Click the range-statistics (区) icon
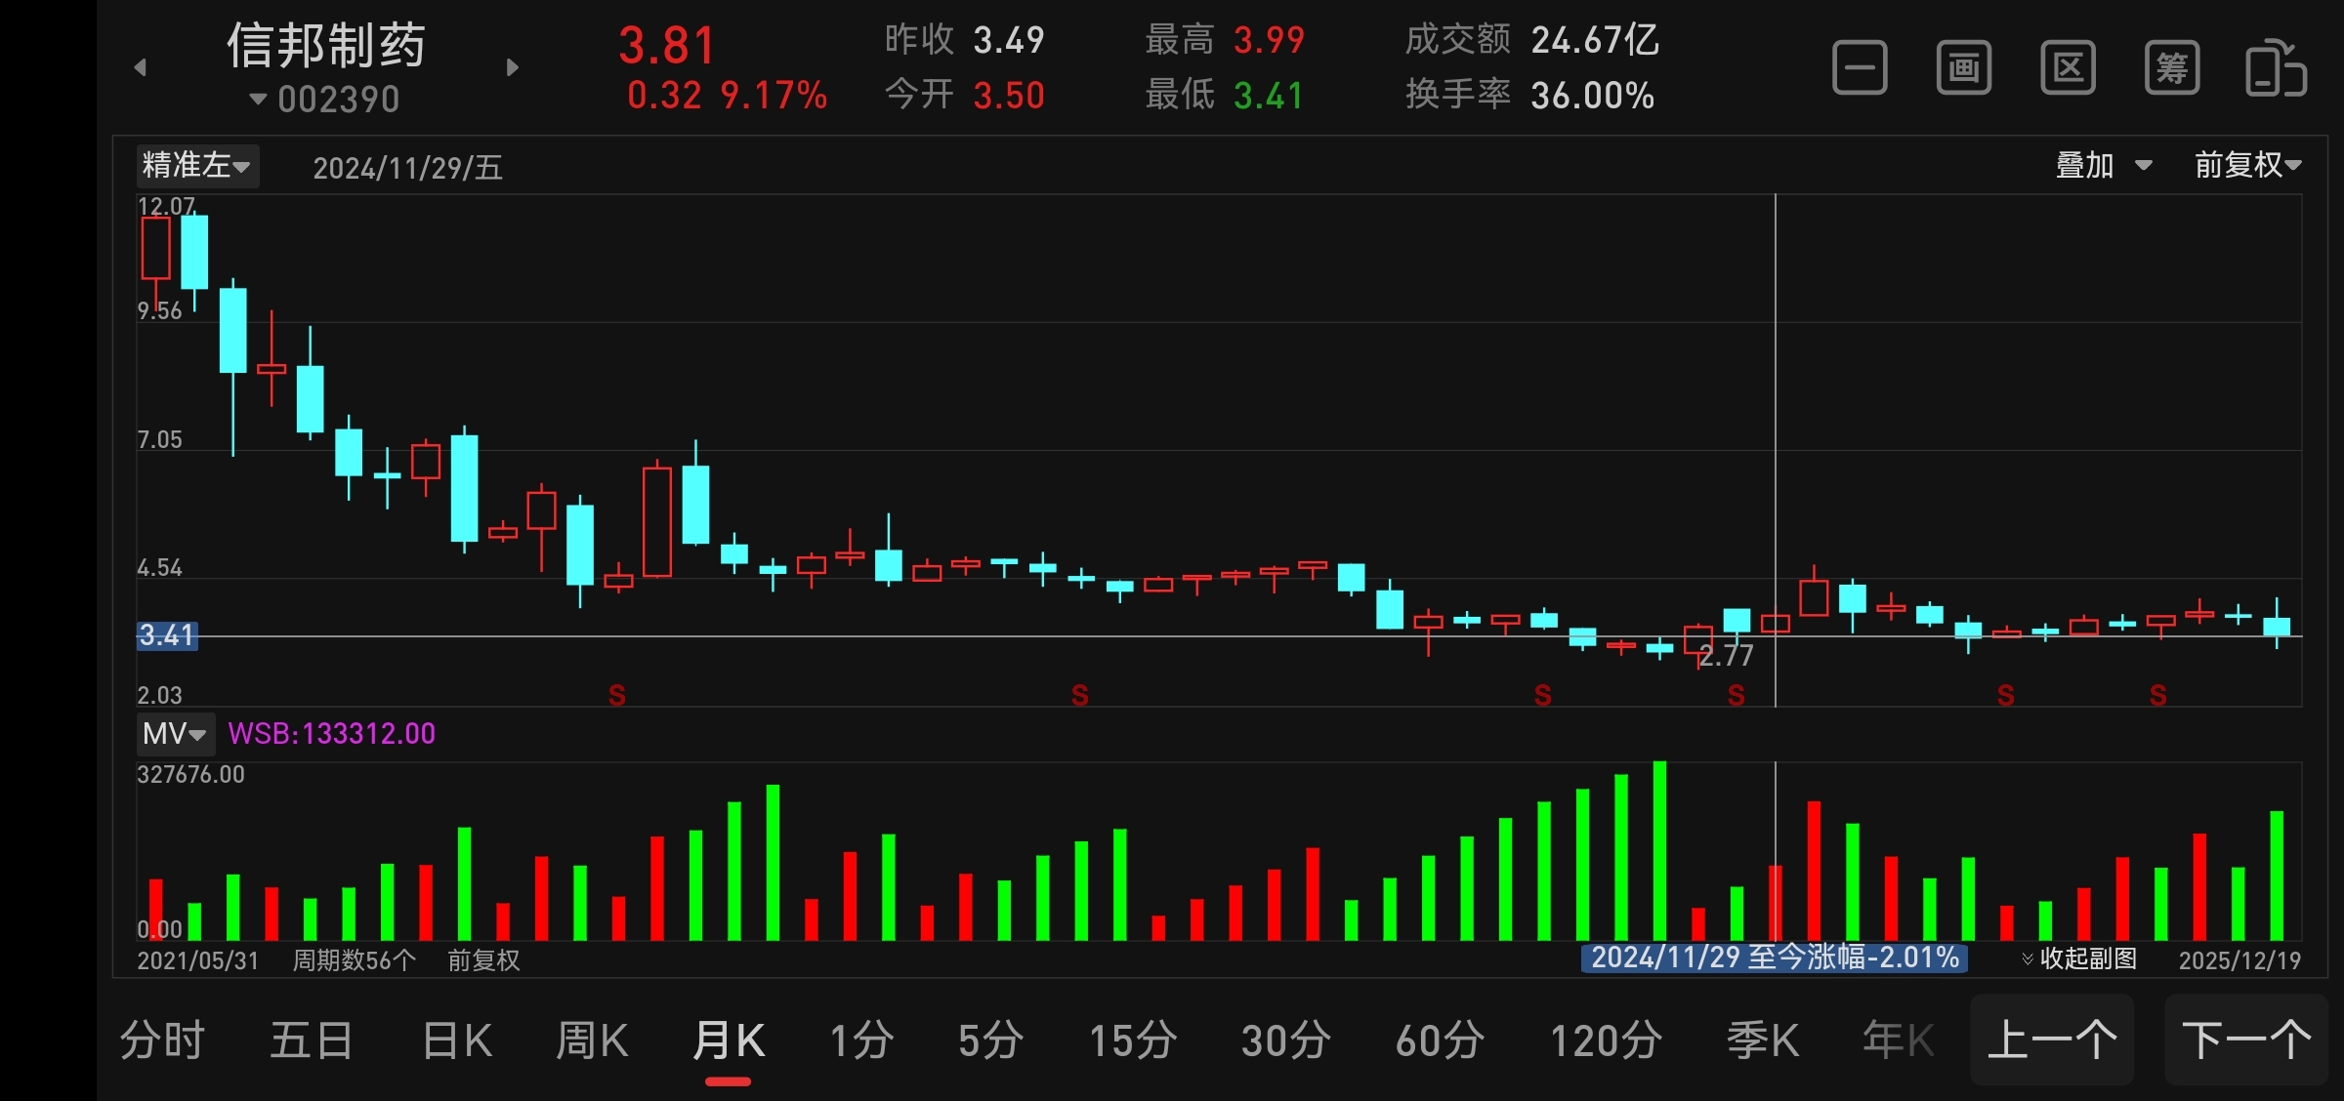 click(x=2068, y=68)
